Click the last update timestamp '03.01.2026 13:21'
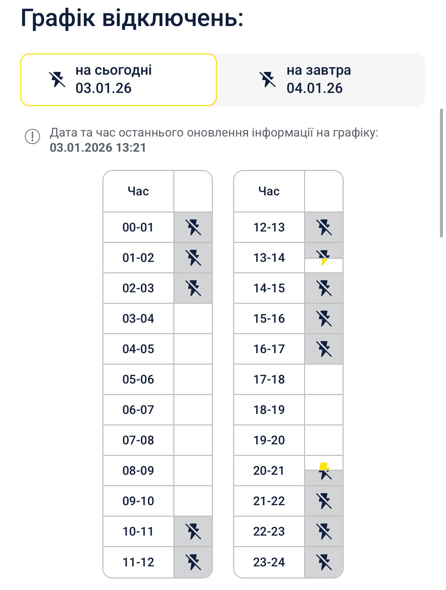446x590 pixels. click(98, 148)
